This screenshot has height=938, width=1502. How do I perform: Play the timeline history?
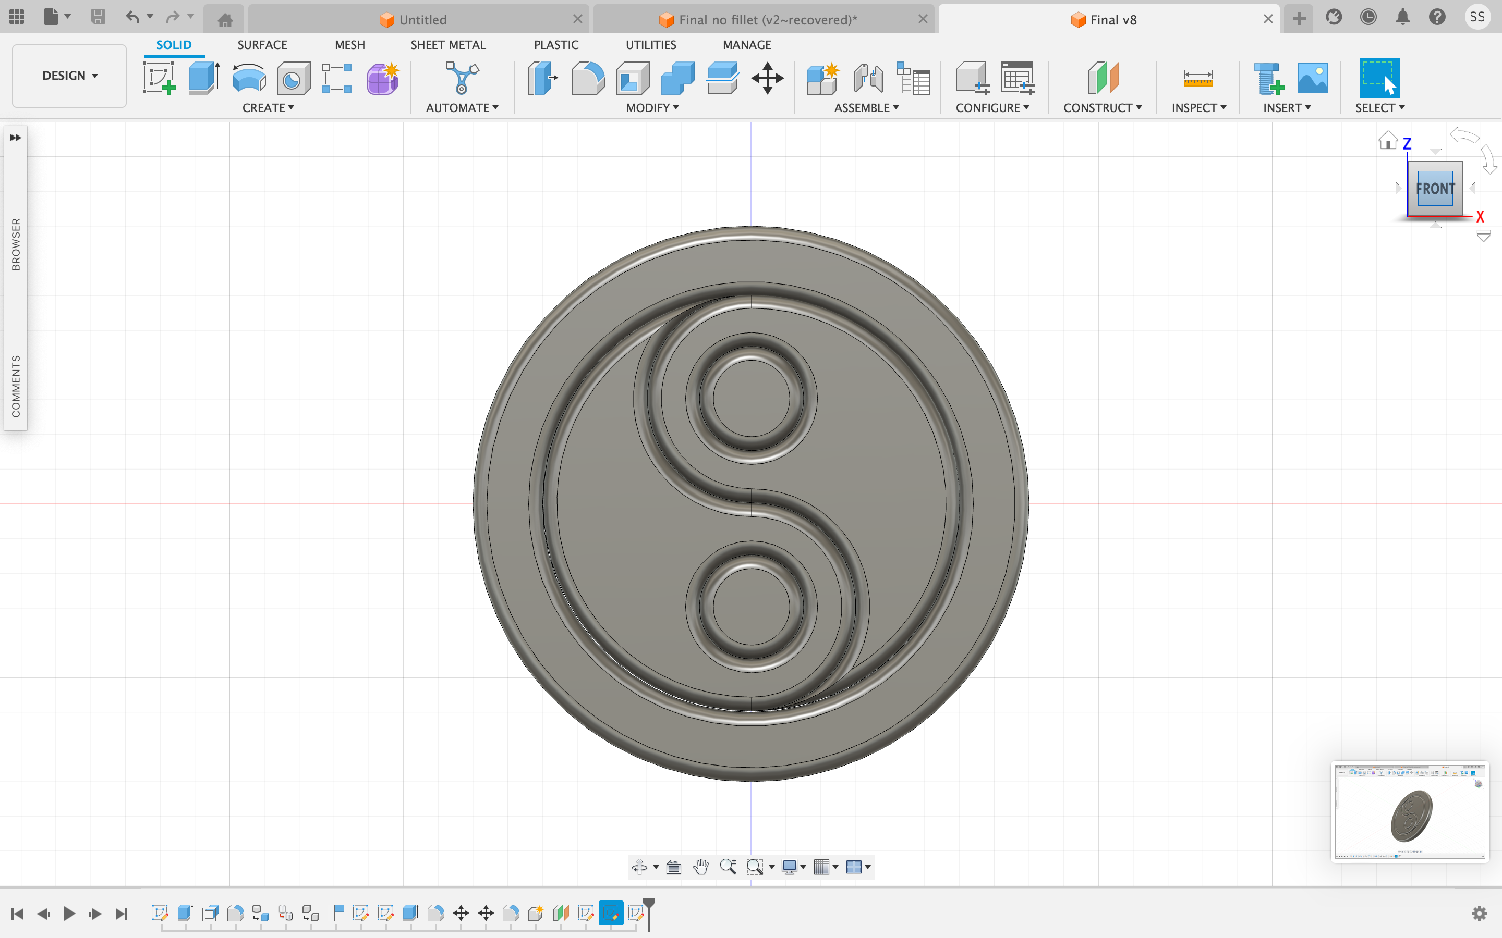point(69,913)
